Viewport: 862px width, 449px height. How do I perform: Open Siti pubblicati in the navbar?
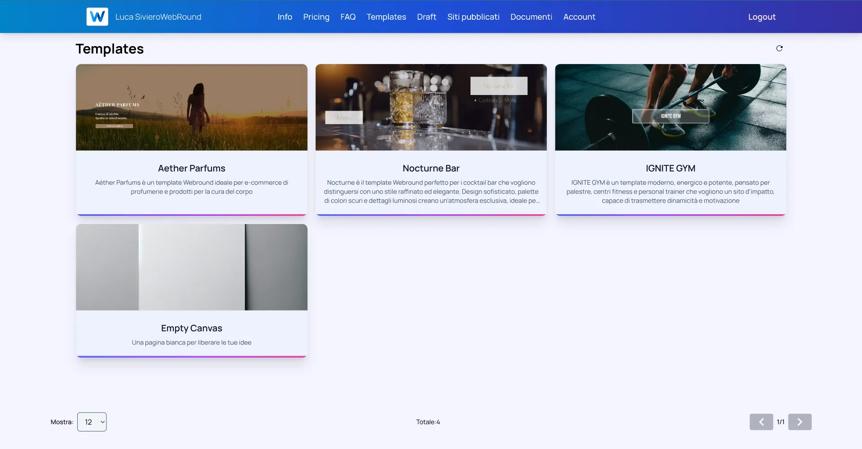click(x=473, y=17)
